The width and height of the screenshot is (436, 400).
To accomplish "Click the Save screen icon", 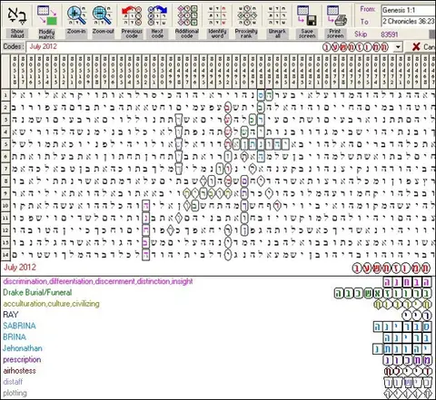I will 307,15.
